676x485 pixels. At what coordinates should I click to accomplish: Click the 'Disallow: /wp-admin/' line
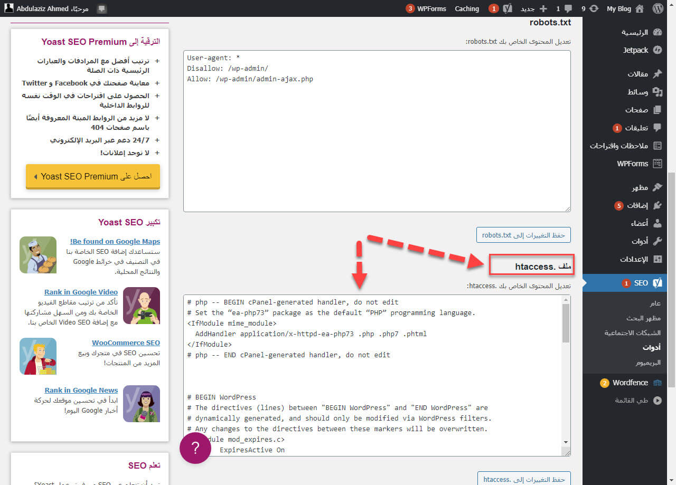tap(228, 68)
